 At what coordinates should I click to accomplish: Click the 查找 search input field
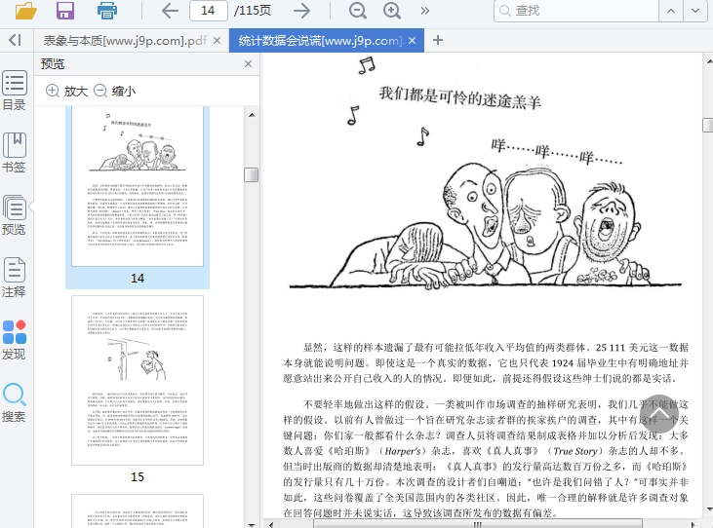pos(576,11)
